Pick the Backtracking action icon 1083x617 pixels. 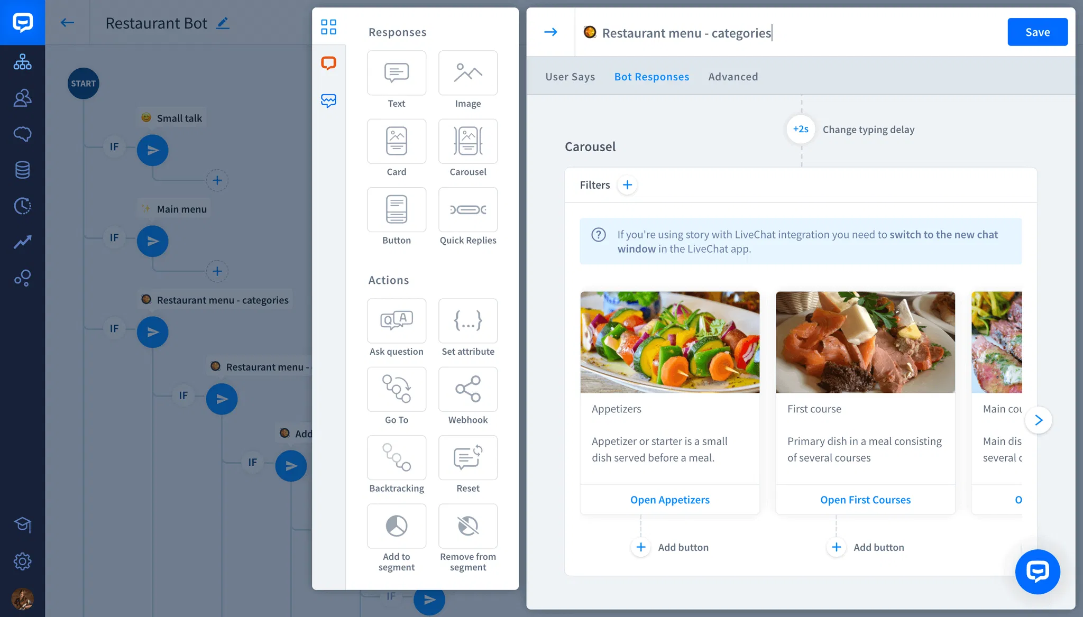(396, 458)
